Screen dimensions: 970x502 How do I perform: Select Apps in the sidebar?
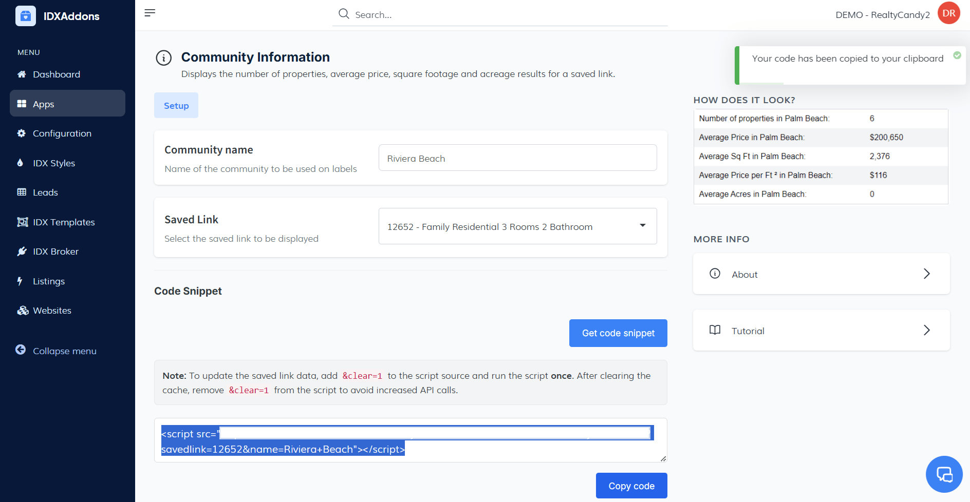pos(67,103)
